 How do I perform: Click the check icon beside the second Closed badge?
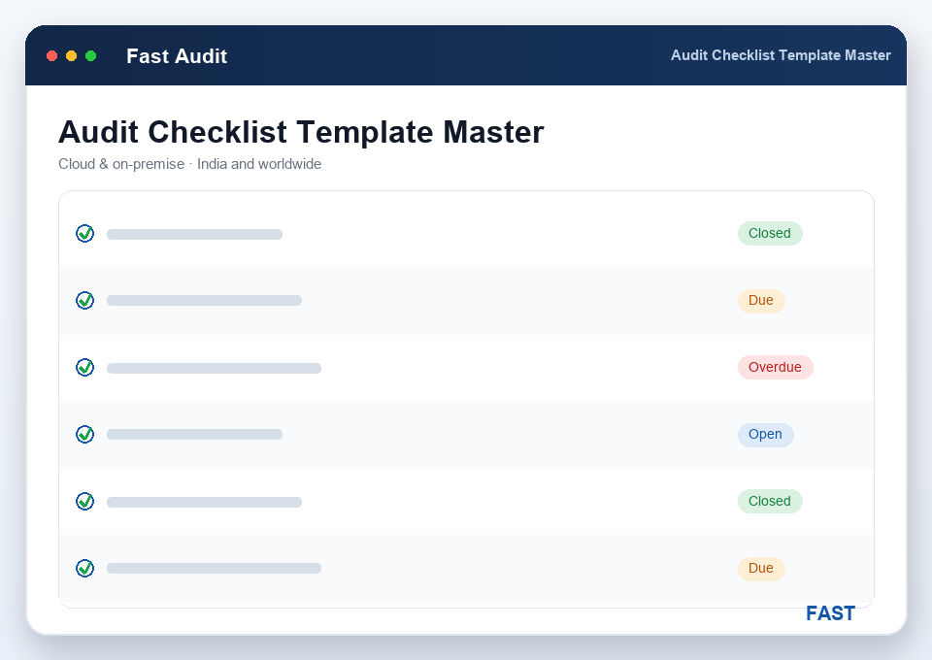pyautogui.click(x=85, y=502)
